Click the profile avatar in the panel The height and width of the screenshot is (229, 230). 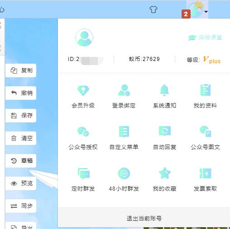coord(84,37)
